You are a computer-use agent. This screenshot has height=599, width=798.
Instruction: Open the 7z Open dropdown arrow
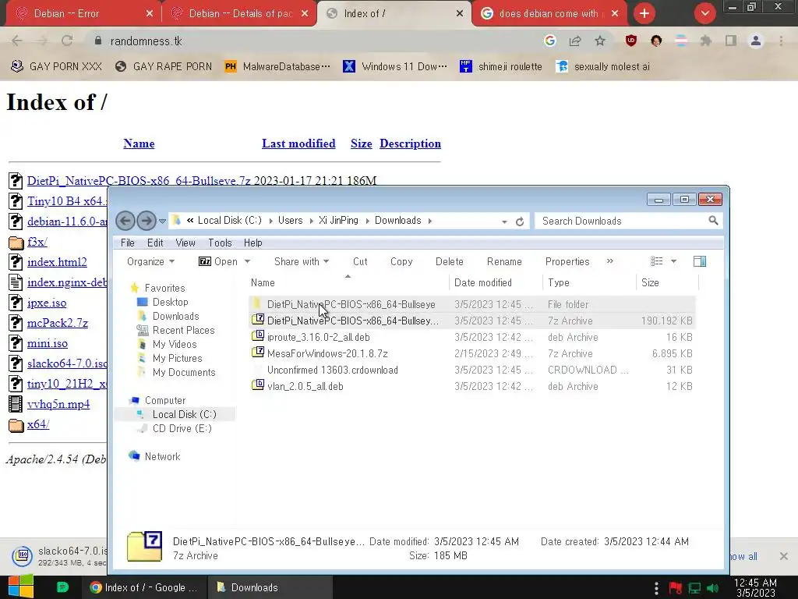247,261
